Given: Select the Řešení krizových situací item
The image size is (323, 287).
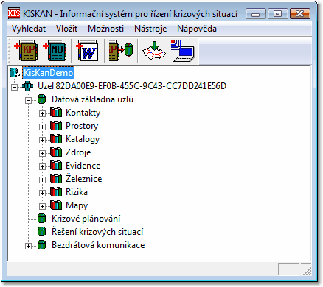Looking at the screenshot, I should click(97, 232).
